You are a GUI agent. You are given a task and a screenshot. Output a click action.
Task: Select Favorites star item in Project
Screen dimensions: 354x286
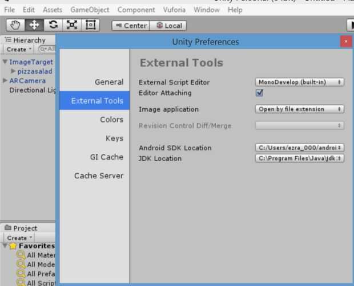[33, 246]
